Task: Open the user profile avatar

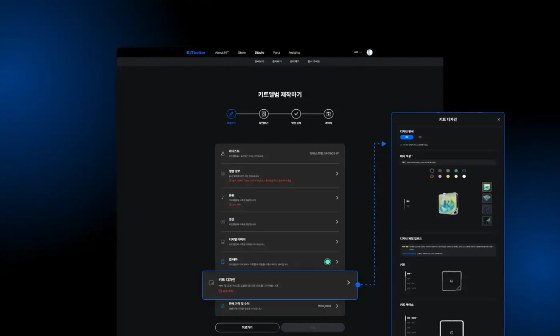Action: pyautogui.click(x=370, y=52)
